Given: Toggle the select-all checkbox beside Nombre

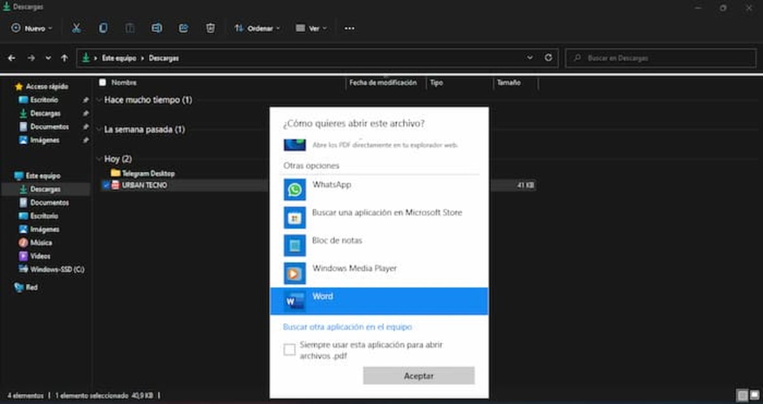Looking at the screenshot, I should tap(102, 83).
